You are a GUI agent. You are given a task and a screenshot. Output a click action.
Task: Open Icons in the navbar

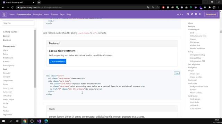coord(46,14)
